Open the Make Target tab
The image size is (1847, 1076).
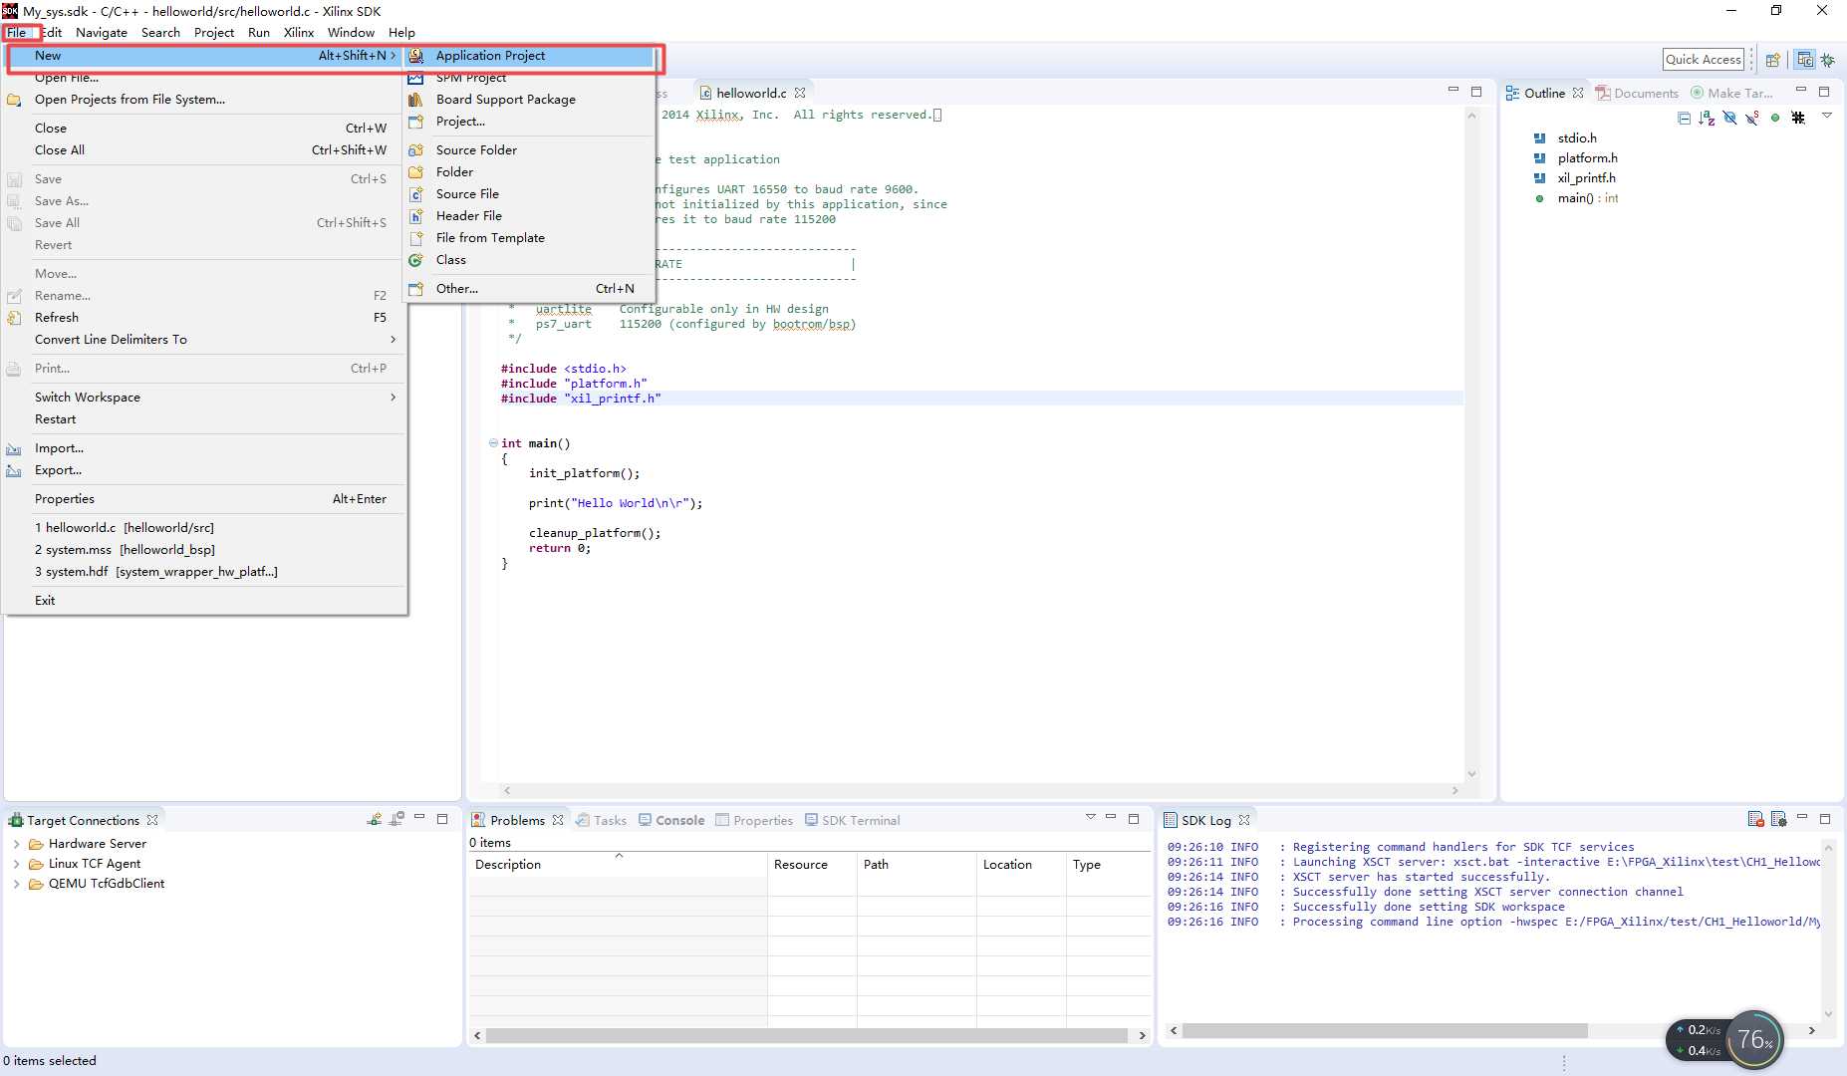coord(1731,93)
